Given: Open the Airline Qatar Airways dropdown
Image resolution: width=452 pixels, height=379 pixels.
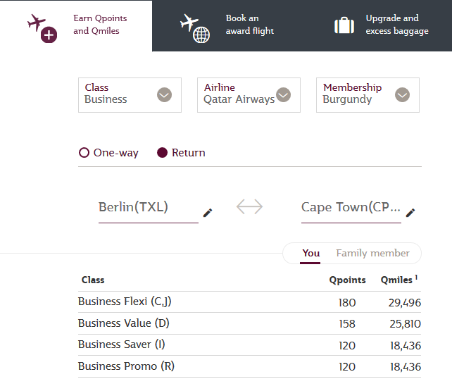Looking at the screenshot, I should click(x=249, y=95).
